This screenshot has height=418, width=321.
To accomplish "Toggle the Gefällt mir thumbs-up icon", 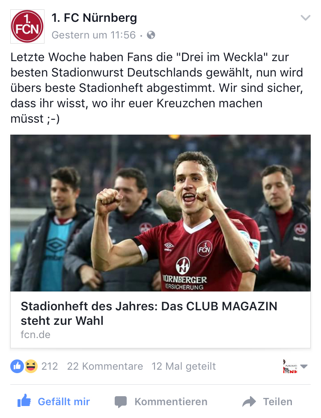I will 24,400.
